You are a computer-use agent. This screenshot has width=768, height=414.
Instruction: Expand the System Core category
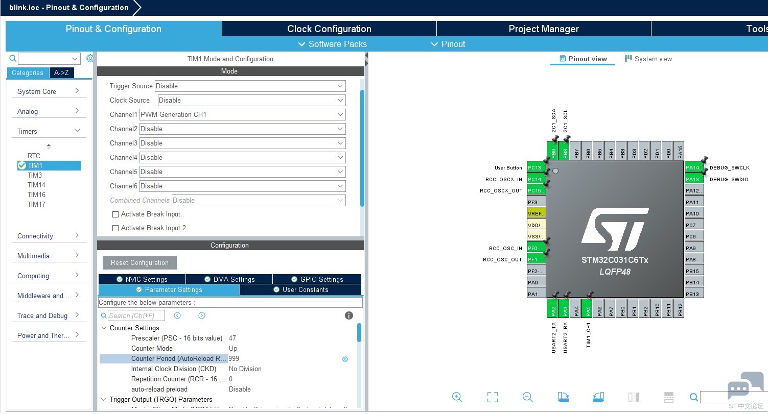(x=49, y=91)
